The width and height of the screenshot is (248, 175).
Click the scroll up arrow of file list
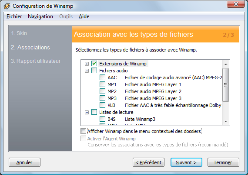pos(226,64)
